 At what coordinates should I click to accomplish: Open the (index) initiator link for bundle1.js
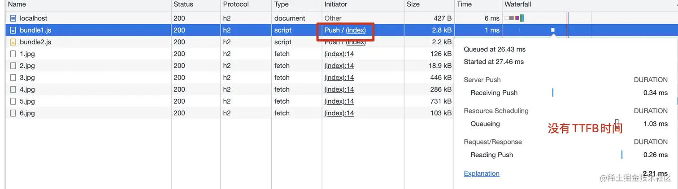click(x=356, y=30)
